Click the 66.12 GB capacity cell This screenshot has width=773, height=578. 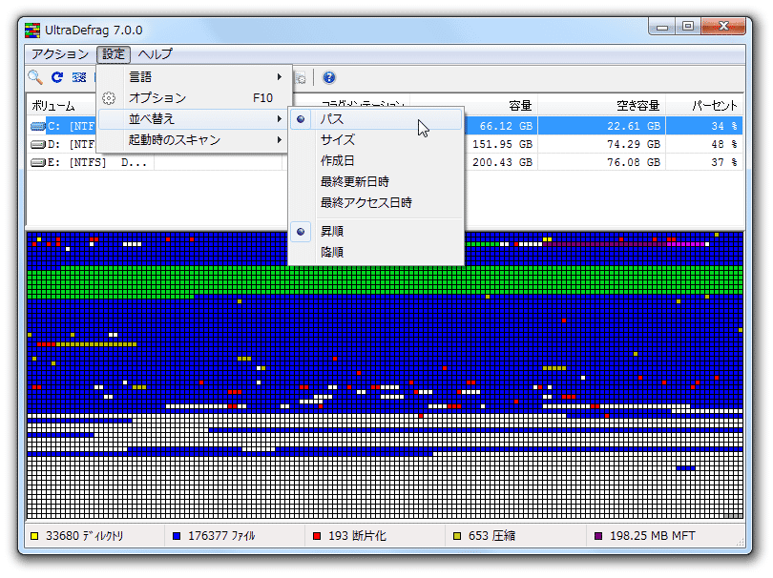[x=506, y=126]
